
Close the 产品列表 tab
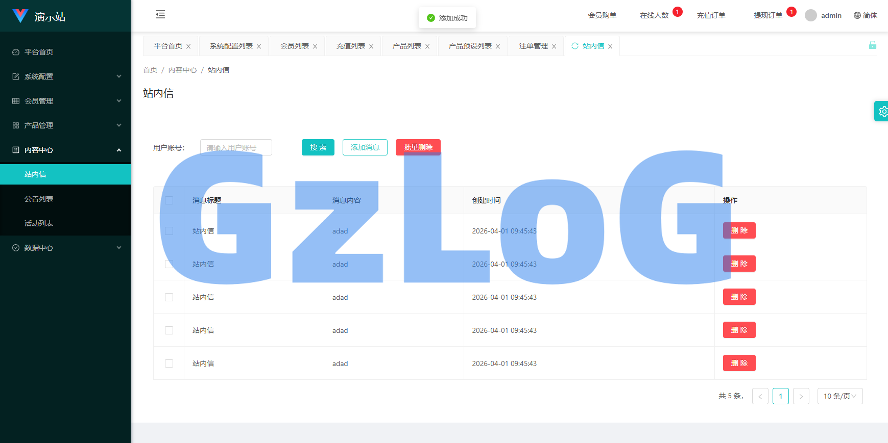pos(427,46)
